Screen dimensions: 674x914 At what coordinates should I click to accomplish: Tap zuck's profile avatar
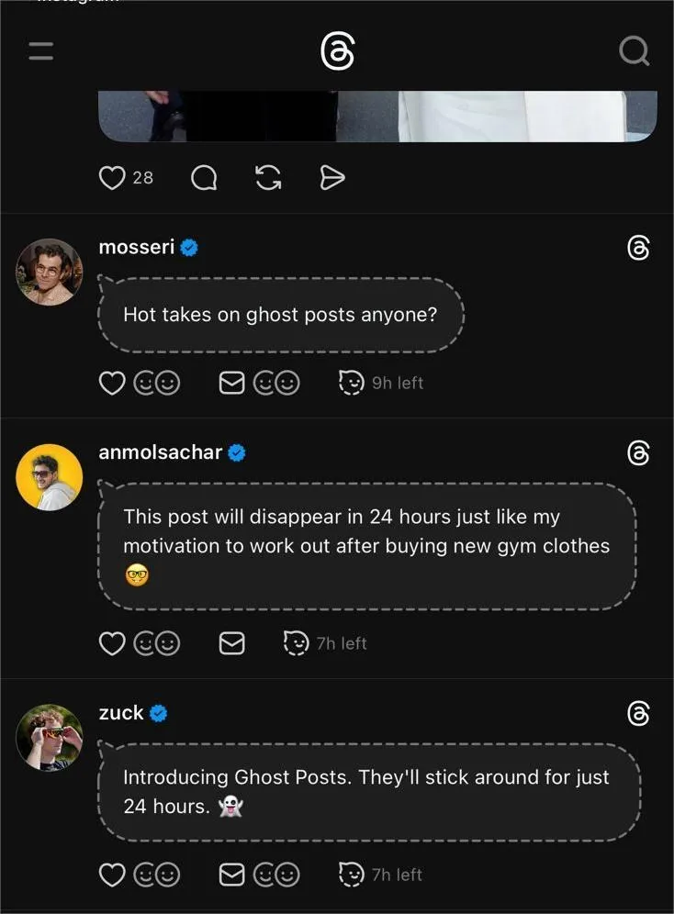(50, 737)
